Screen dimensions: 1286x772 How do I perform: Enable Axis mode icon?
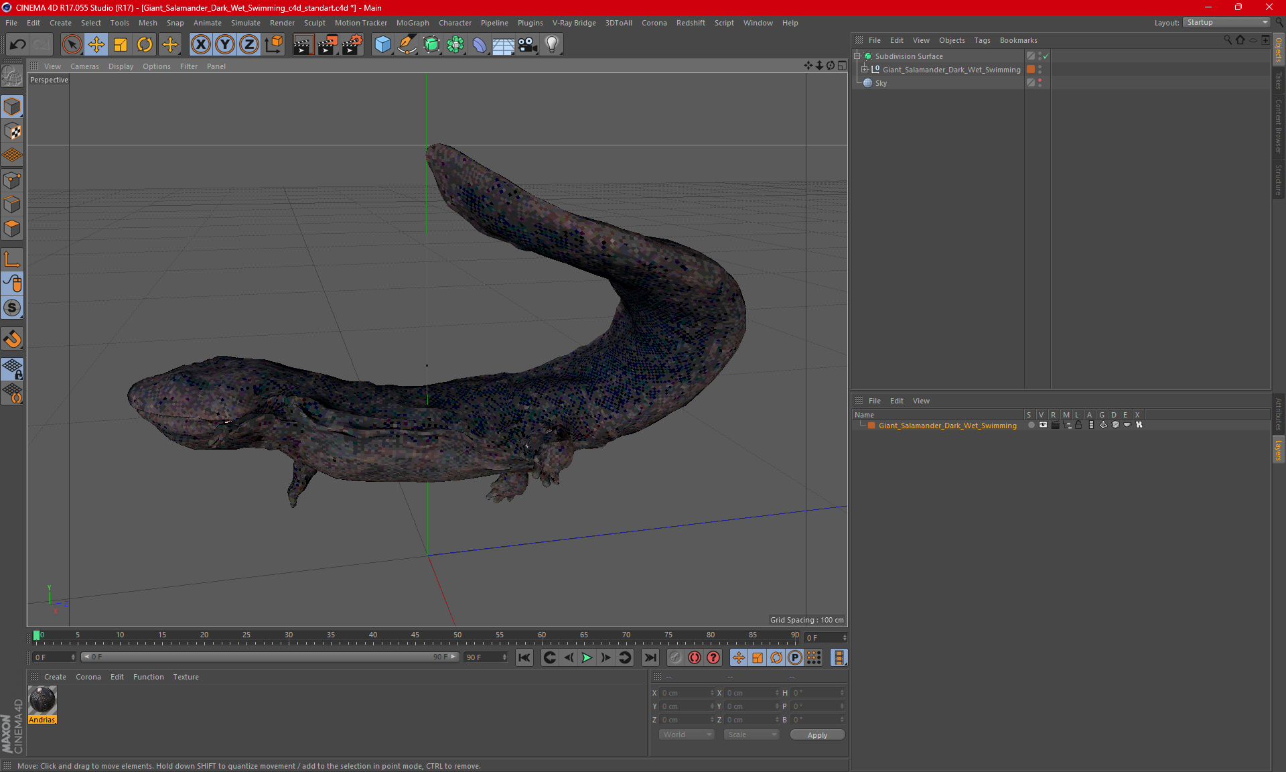pyautogui.click(x=12, y=259)
